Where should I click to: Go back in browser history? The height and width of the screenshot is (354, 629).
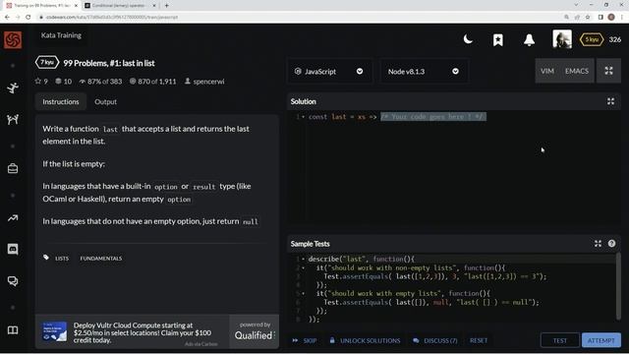pos(7,17)
